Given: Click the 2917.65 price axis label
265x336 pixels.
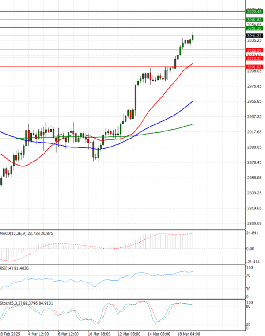Looking at the screenshot, I should point(254,132).
